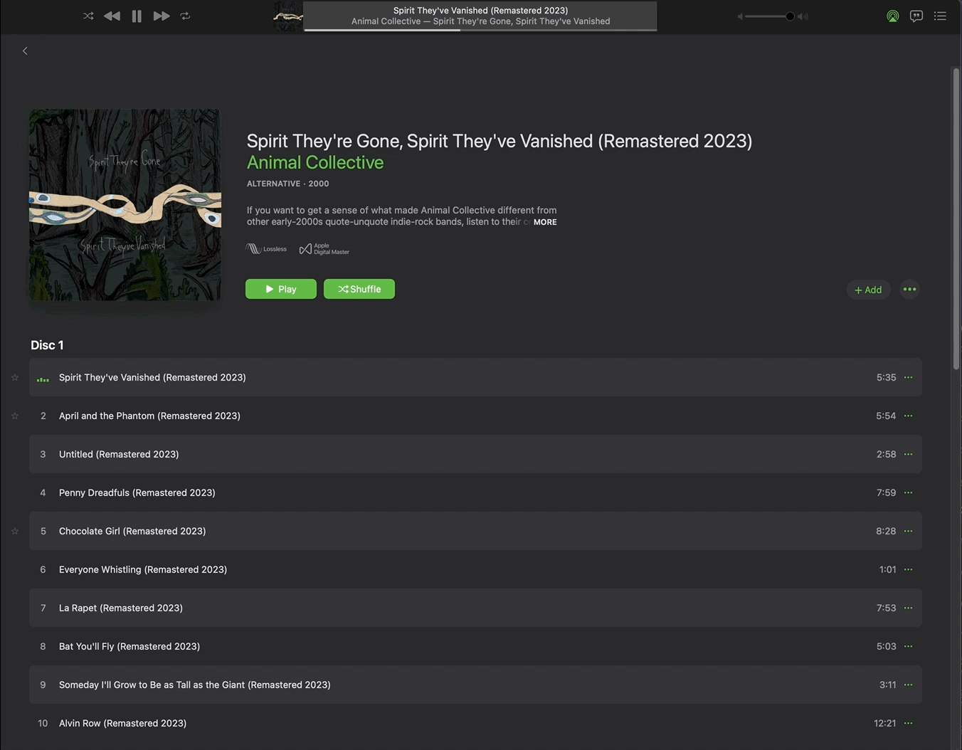Click the now-playing album thumbnail
The height and width of the screenshot is (750, 962).
pyautogui.click(x=288, y=16)
